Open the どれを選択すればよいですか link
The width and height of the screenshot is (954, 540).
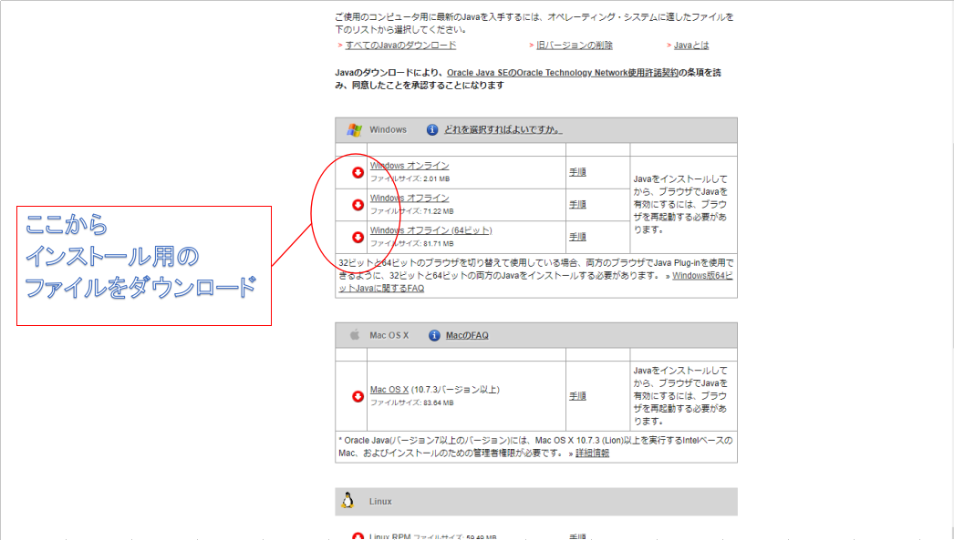[x=503, y=130]
